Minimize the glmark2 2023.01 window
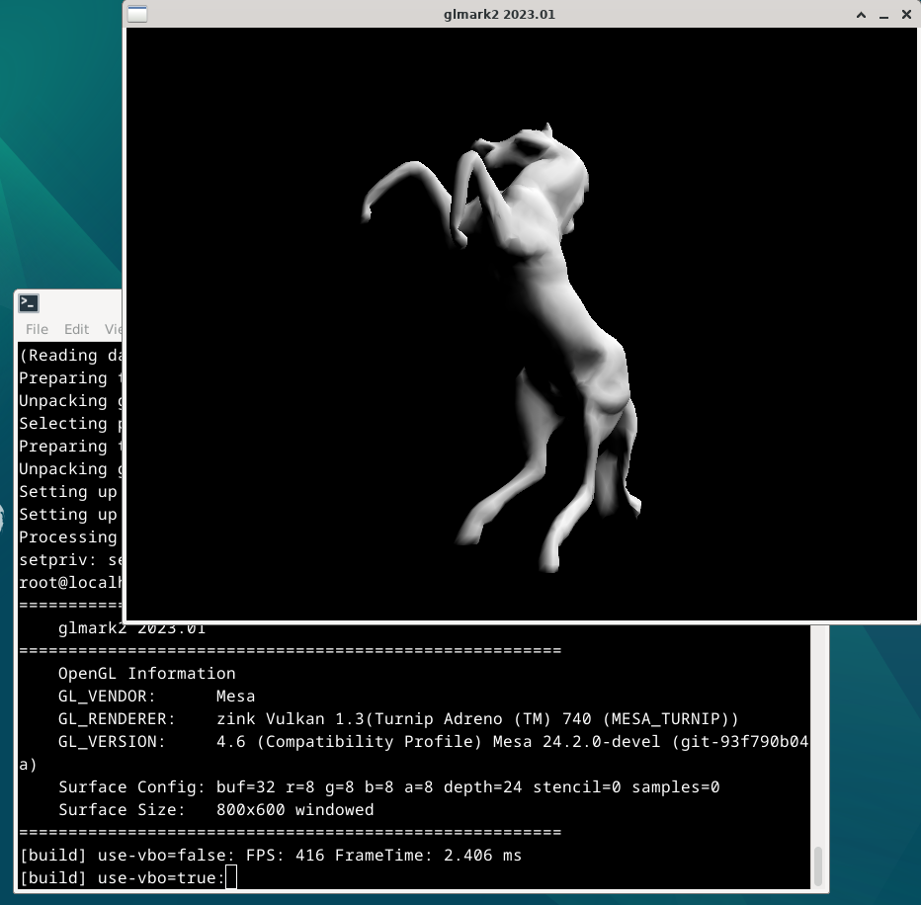921x905 pixels. tap(883, 15)
